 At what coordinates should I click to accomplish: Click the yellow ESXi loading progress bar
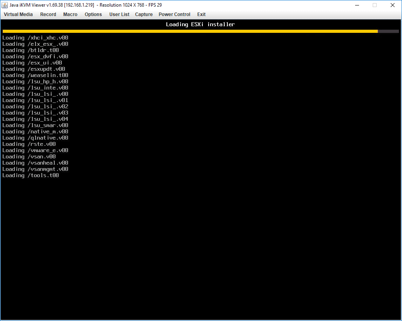(x=188, y=31)
